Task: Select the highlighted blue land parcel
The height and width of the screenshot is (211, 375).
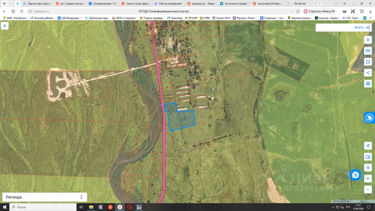Action: point(182,119)
